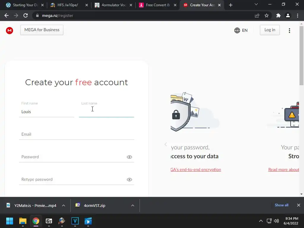This screenshot has width=304, height=228.
Task: Close the Free Convert tab
Action: (x=175, y=5)
